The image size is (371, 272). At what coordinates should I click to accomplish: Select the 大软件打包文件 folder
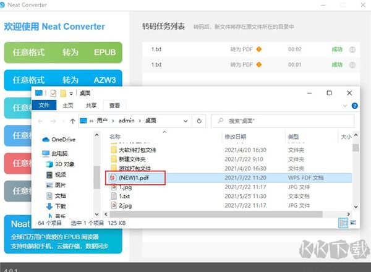[x=137, y=150]
